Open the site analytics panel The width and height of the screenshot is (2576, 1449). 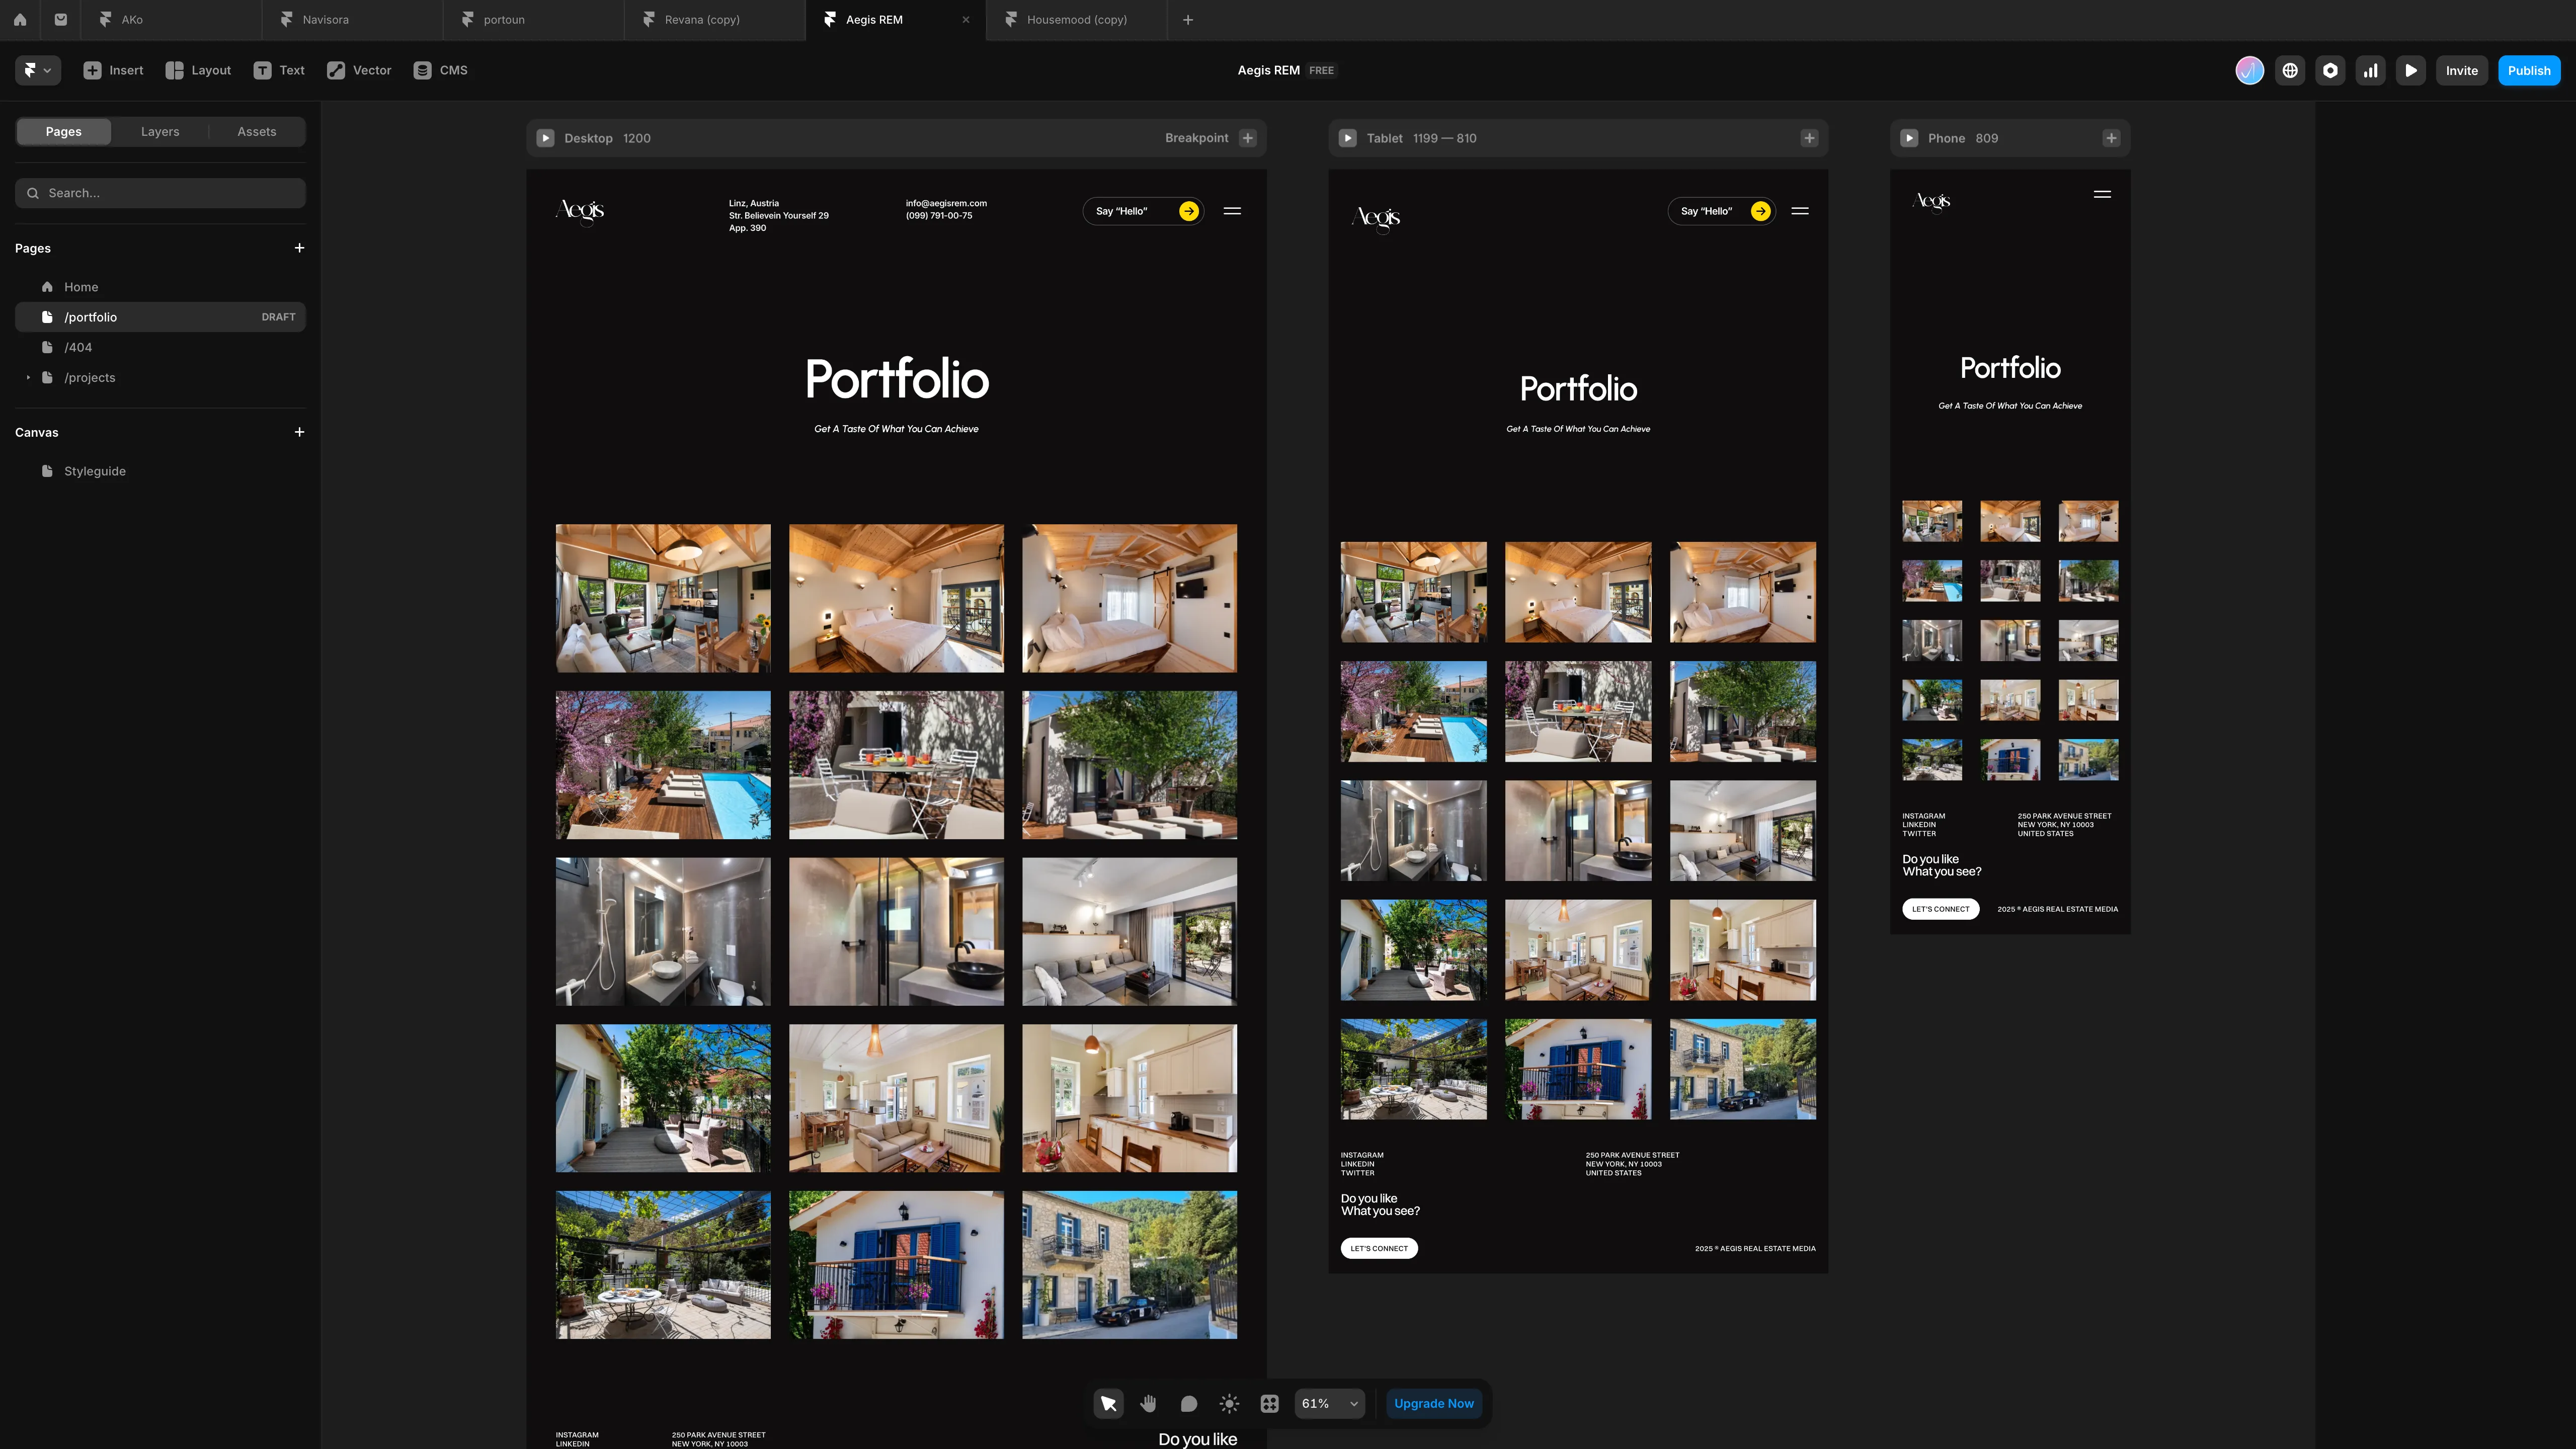(x=2370, y=70)
